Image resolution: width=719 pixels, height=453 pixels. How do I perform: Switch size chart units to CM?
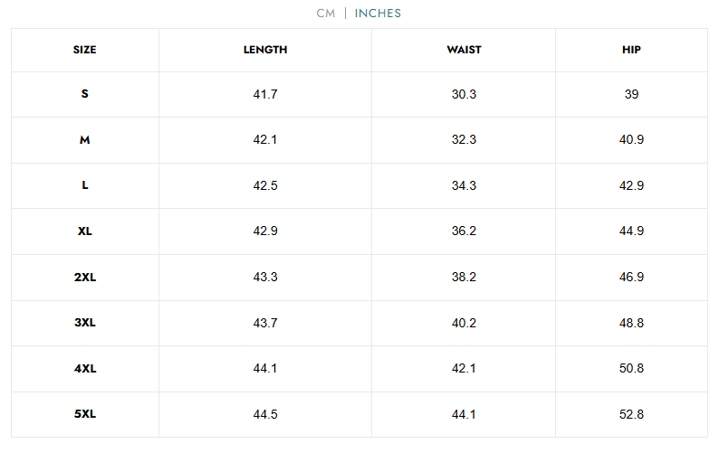pos(326,14)
